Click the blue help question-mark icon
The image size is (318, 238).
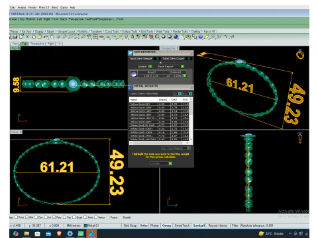coord(200,37)
